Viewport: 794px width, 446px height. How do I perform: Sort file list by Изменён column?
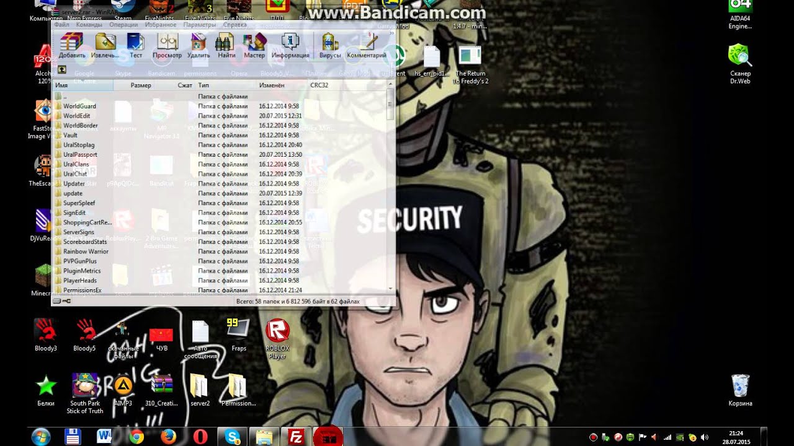pyautogui.click(x=282, y=85)
